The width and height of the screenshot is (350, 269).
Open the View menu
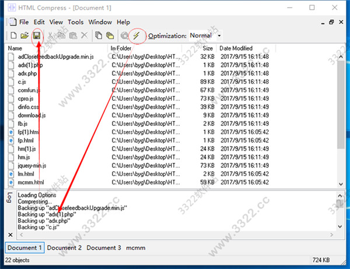56,22
